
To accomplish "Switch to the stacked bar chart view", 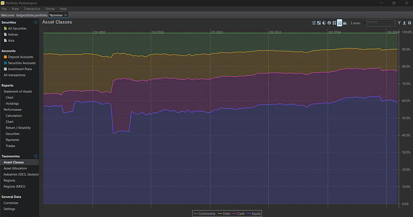I will [x=345, y=23].
